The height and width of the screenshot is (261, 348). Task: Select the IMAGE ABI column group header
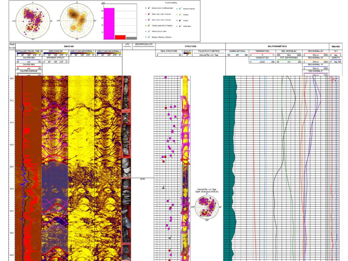click(69, 46)
